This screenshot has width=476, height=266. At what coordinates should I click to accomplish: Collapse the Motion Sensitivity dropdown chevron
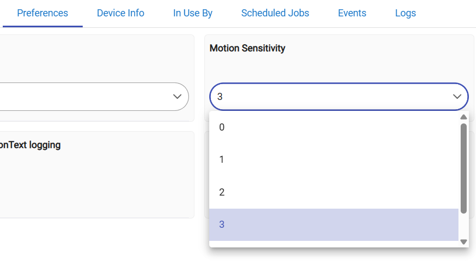coord(457,97)
